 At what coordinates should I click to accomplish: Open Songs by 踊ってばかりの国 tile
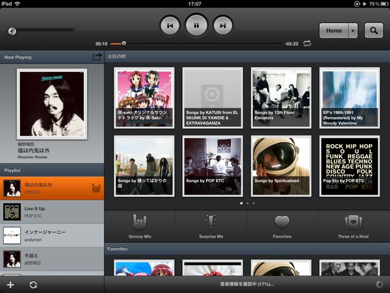(x=144, y=166)
